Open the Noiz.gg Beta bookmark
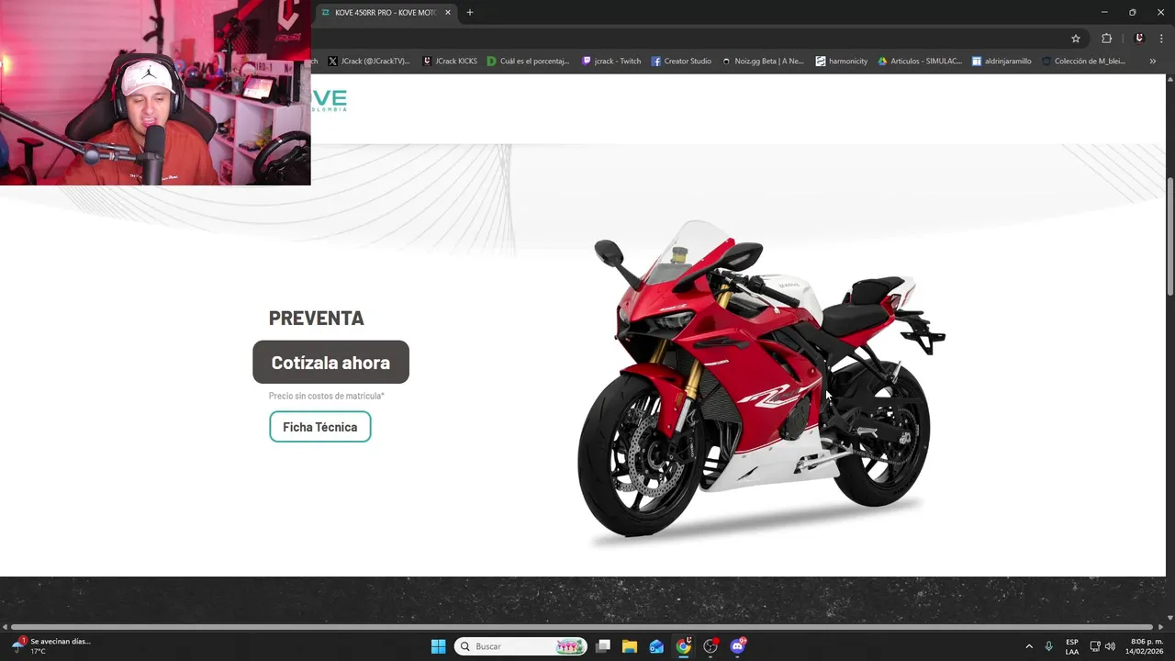Viewport: 1175px width, 661px height. 763,62
